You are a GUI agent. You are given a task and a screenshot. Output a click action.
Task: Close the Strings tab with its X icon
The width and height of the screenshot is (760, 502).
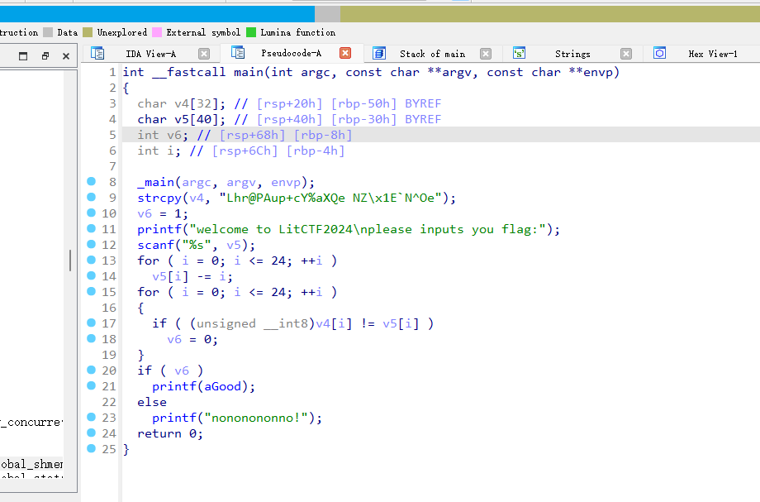(625, 52)
